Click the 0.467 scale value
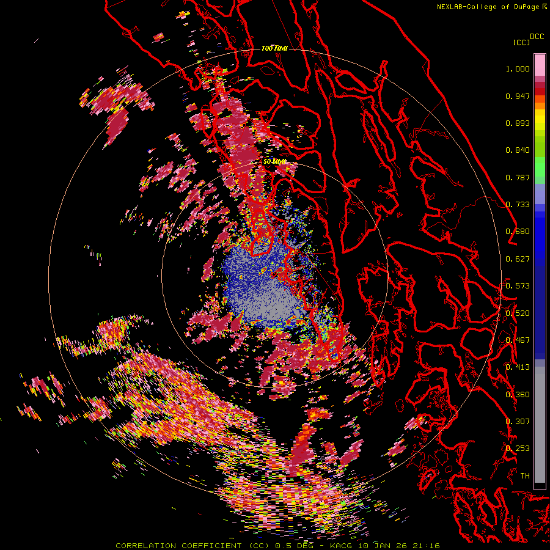The image size is (550, 550). (518, 340)
